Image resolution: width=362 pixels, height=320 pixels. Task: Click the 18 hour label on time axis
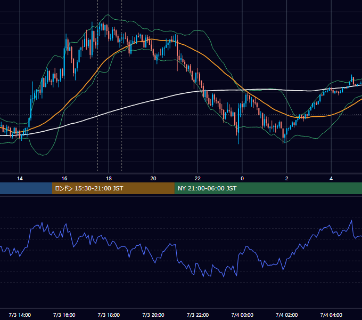pyautogui.click(x=109, y=179)
